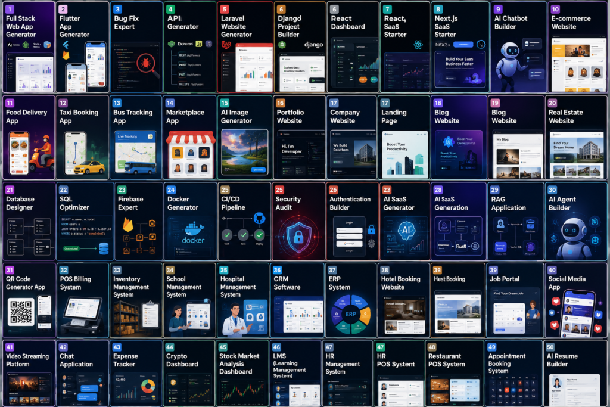The image size is (610, 407).
Task: Open the Full Stack Web App Generator card
Action: coord(29,46)
